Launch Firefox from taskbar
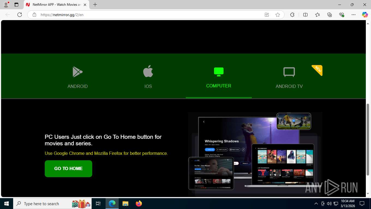The image size is (371, 209). tap(139, 204)
